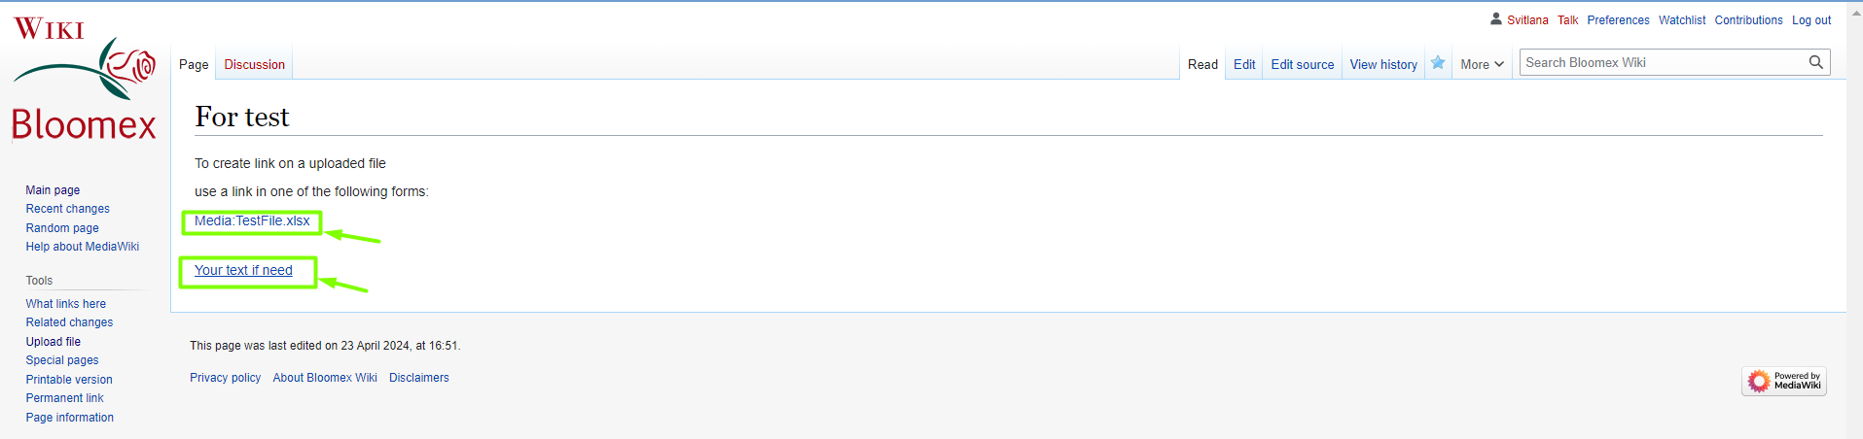This screenshot has height=439, width=1863.
Task: Select the Edit tab
Action: (x=1244, y=64)
